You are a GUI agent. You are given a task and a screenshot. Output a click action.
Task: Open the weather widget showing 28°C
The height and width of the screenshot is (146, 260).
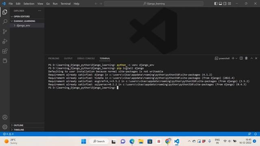point(11,142)
